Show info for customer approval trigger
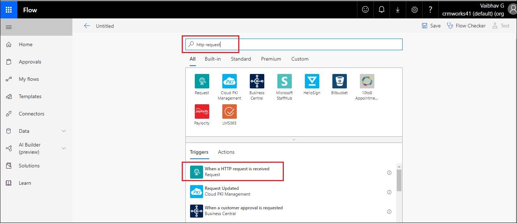Screen dimensions: 517x223 [x=389, y=211]
